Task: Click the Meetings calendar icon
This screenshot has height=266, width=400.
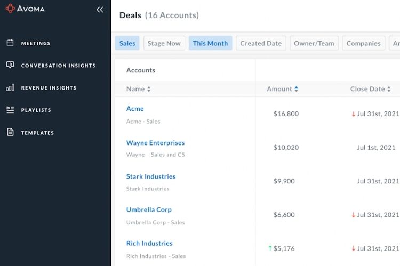Action: point(10,43)
